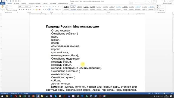Adjust the zoom slider in the status bar
174x98 pixels.
pyautogui.click(x=164, y=93)
